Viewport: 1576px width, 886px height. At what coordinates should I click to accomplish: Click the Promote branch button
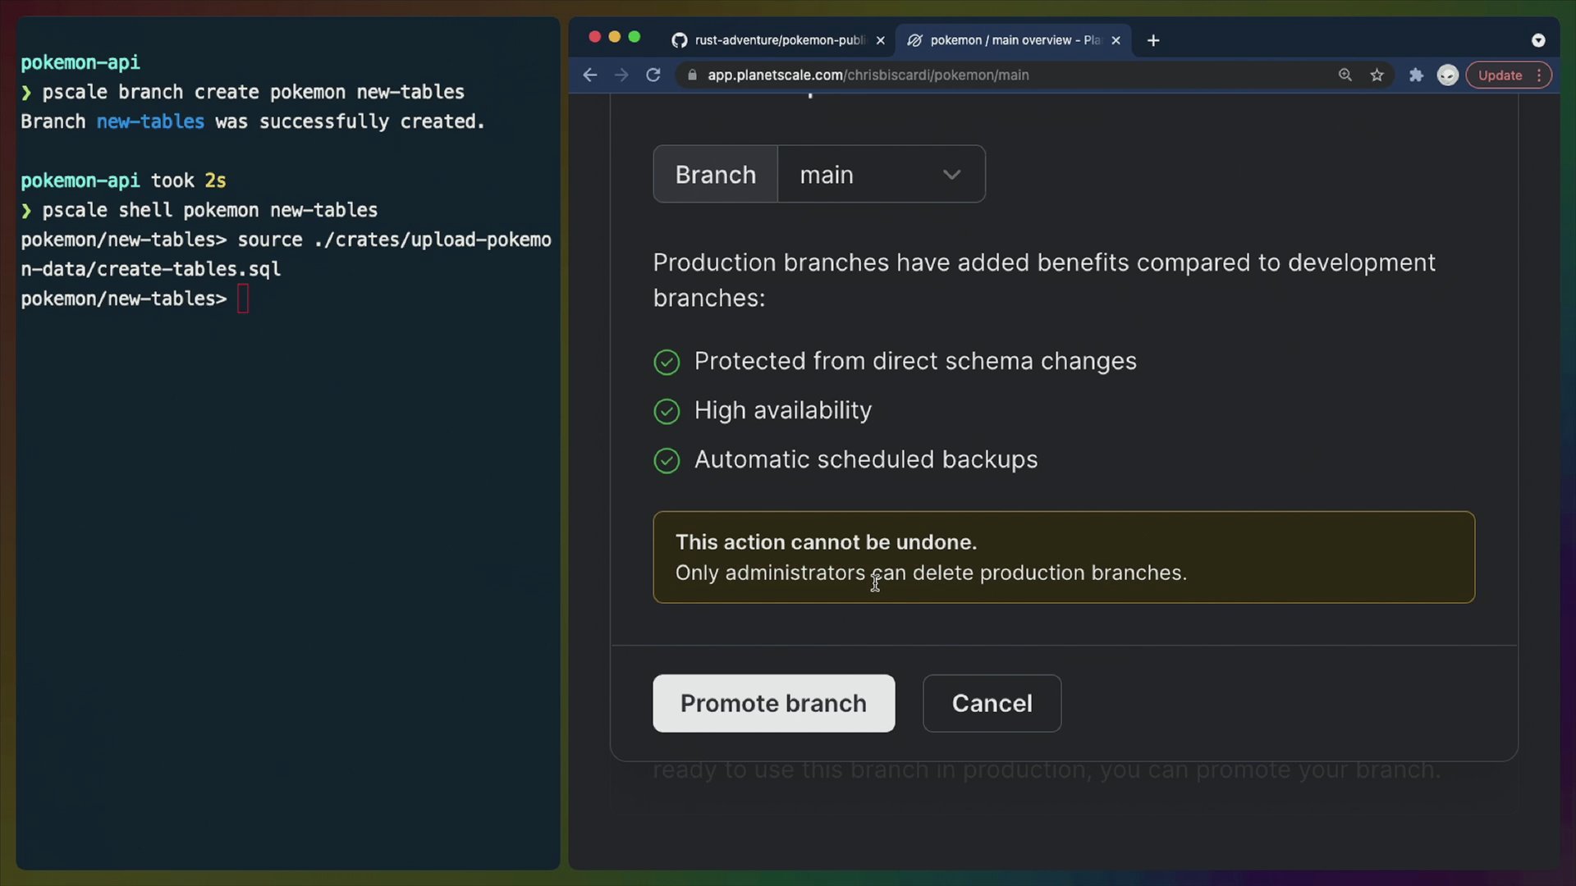click(773, 703)
